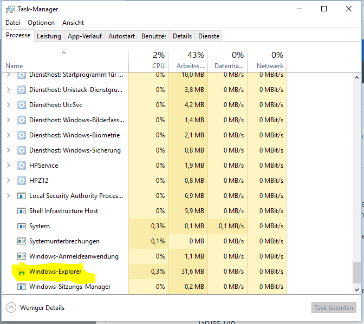Image resolution: width=364 pixels, height=324 pixels.
Task: Switch to the Leistung tab
Action: coord(49,36)
